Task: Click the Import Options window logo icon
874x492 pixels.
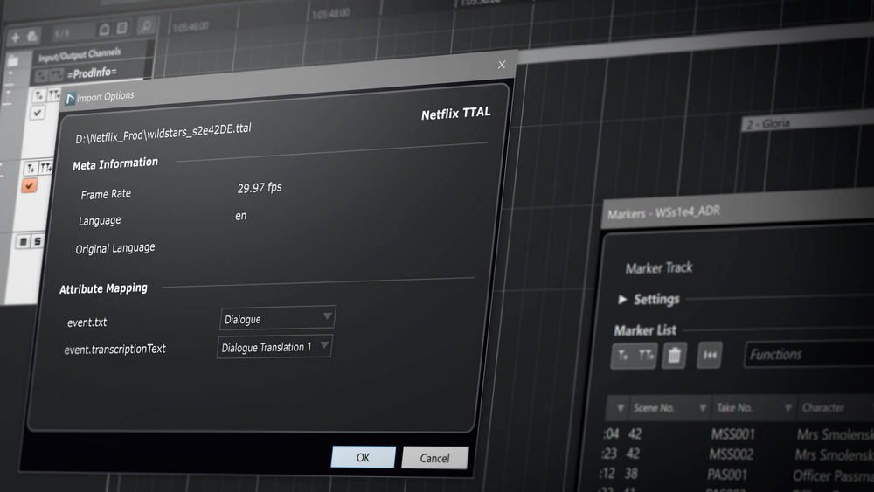Action: 70,98
